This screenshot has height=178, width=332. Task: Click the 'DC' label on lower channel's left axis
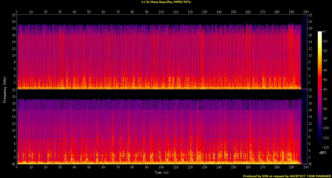tap(14, 164)
